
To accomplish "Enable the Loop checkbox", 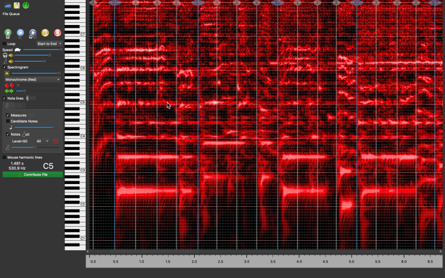I will tap(4, 43).
